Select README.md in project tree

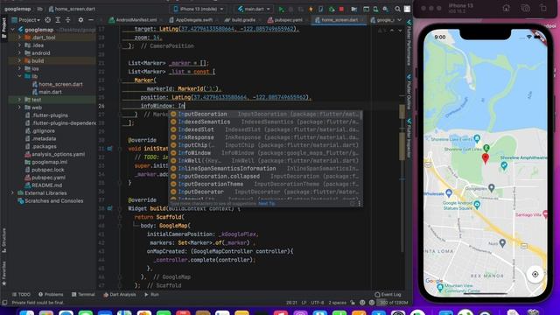pyautogui.click(x=46, y=185)
